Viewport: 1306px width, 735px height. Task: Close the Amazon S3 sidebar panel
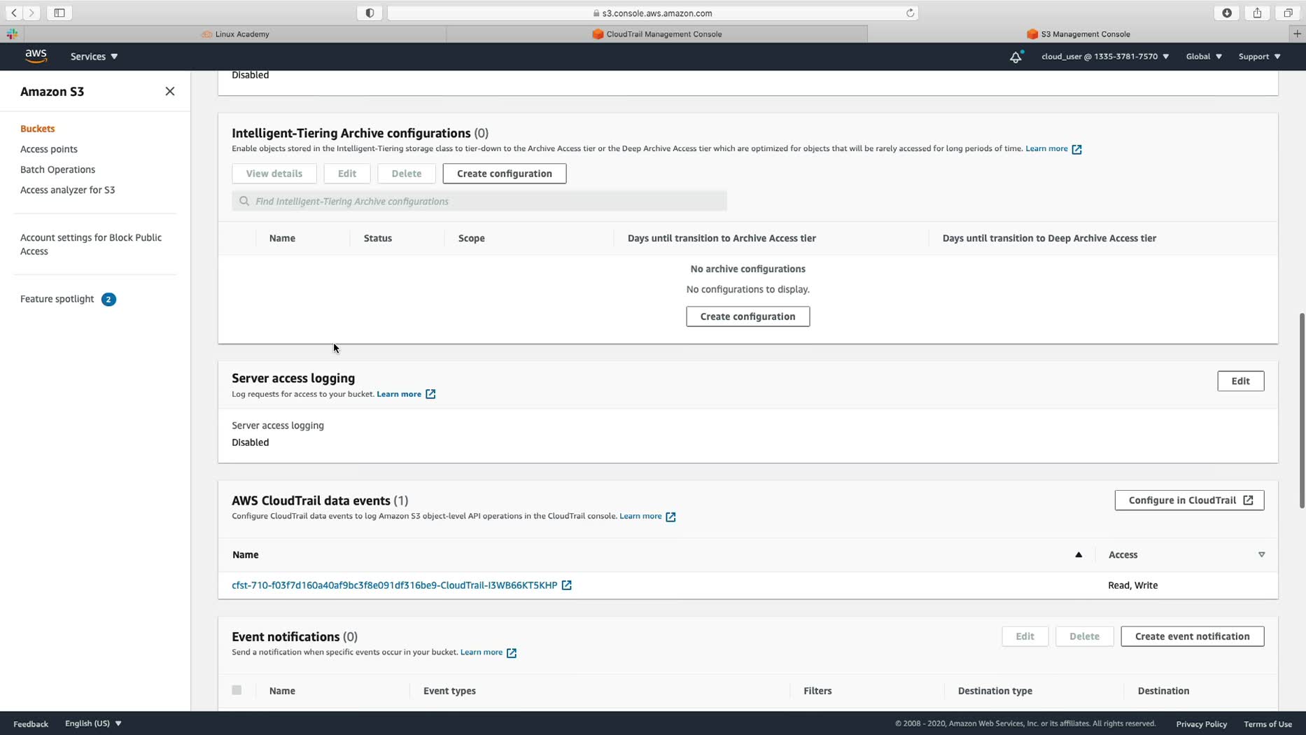point(170,92)
